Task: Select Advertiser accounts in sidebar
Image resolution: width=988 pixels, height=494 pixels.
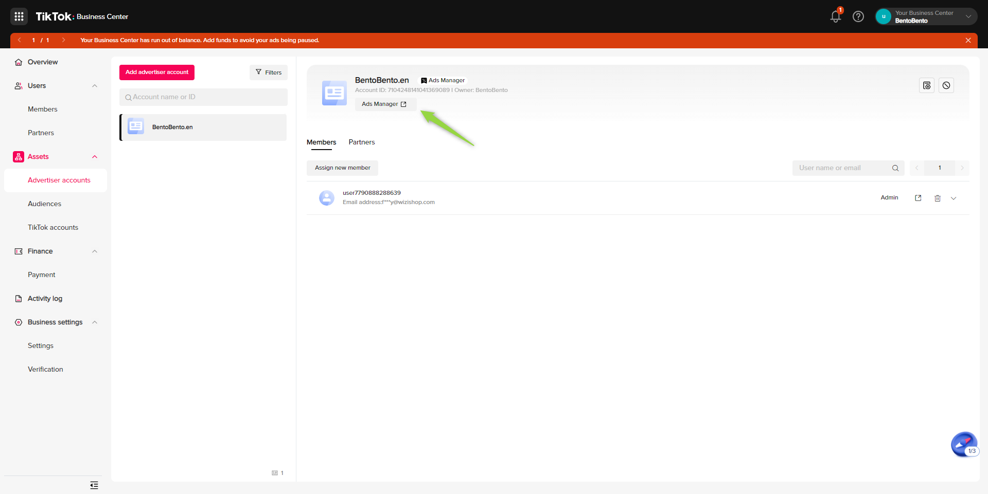Action: pyautogui.click(x=56, y=180)
